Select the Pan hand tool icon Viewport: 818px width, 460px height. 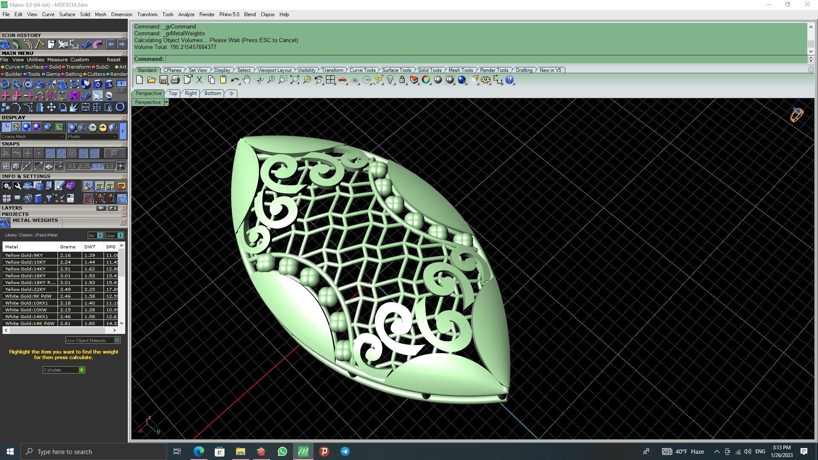tap(247, 80)
